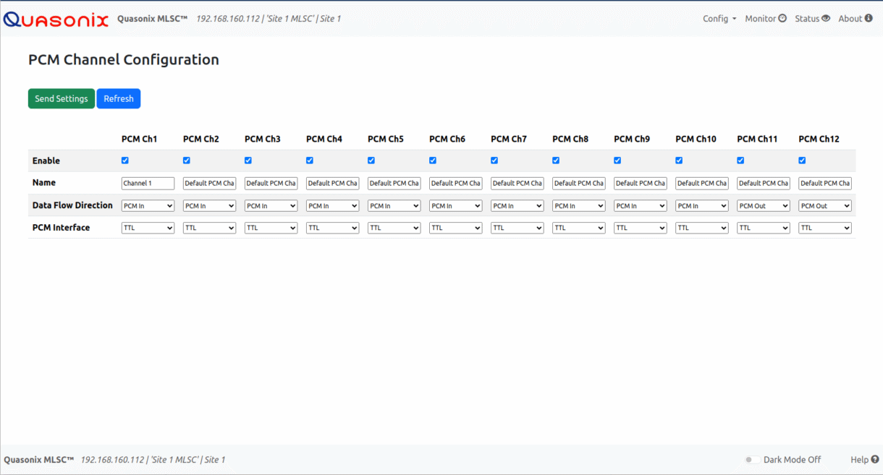Disable the PCM Ch6 enable checkbox
The height and width of the screenshot is (475, 883).
tap(433, 161)
